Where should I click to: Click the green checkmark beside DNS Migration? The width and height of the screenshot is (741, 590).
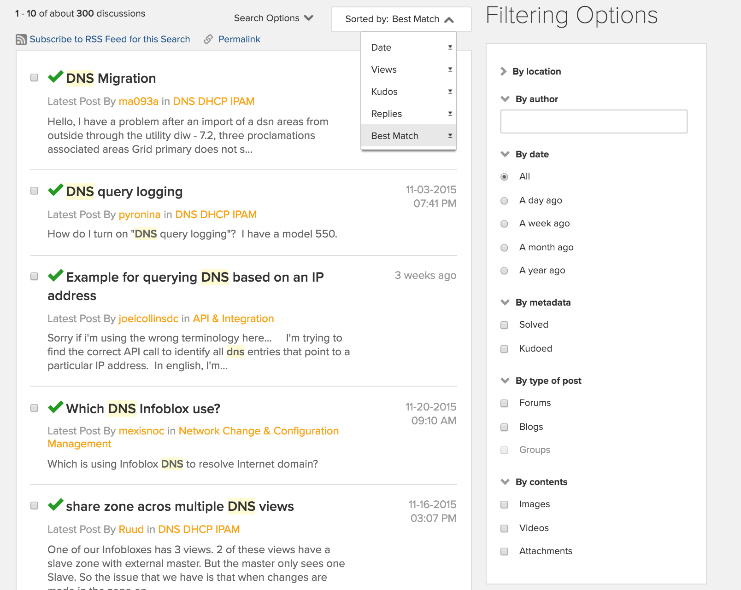55,77
